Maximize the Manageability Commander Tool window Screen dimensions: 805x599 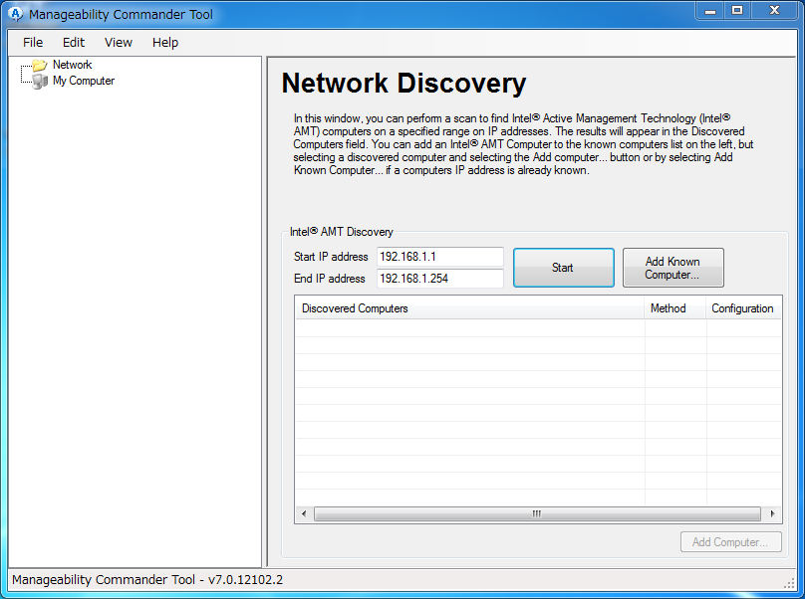pos(737,11)
